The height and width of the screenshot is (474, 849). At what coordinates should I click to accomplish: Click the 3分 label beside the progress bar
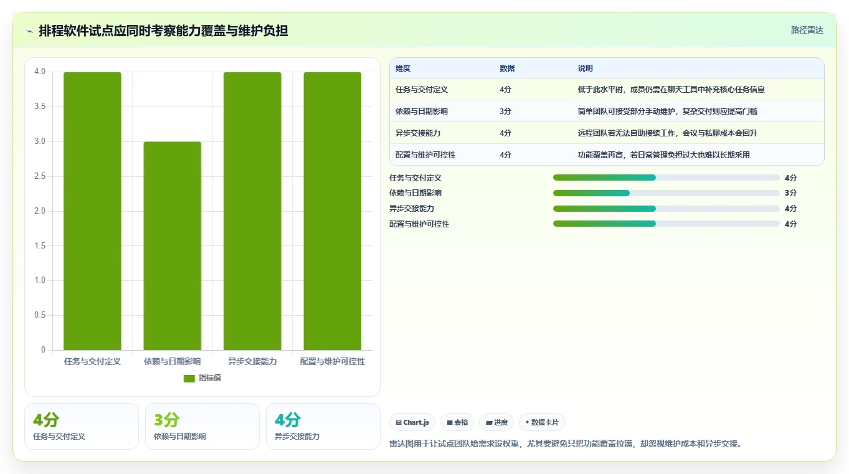[x=790, y=193]
